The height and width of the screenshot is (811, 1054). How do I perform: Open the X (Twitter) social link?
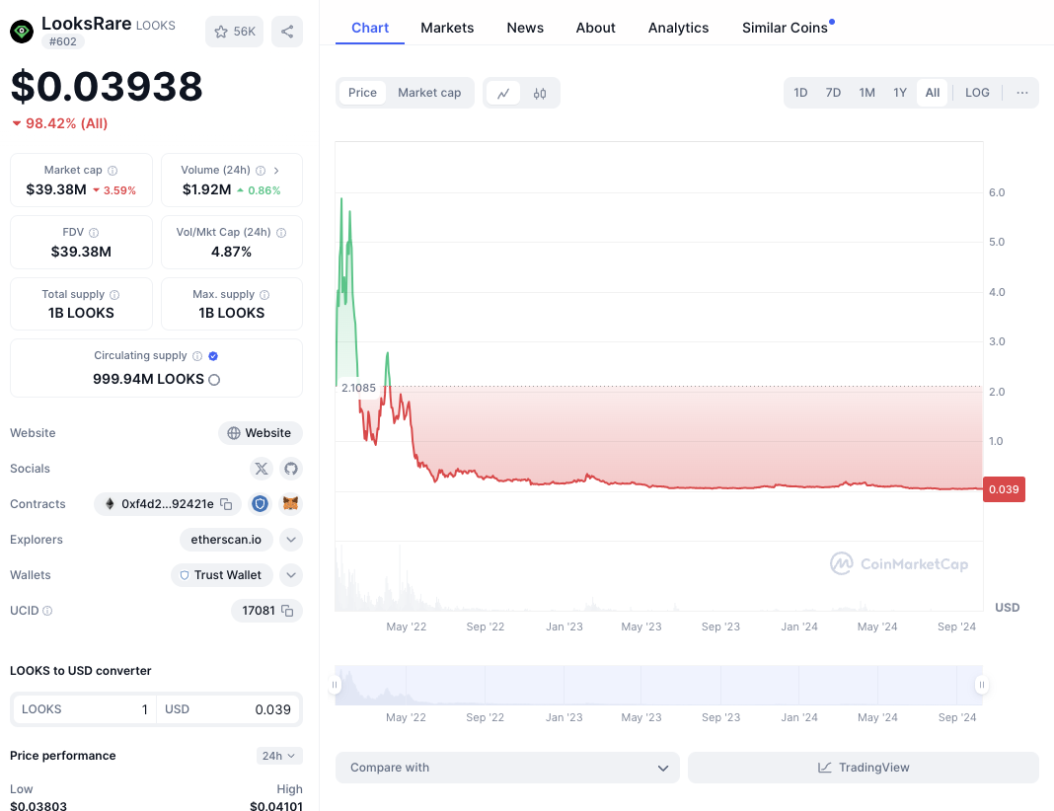[261, 469]
